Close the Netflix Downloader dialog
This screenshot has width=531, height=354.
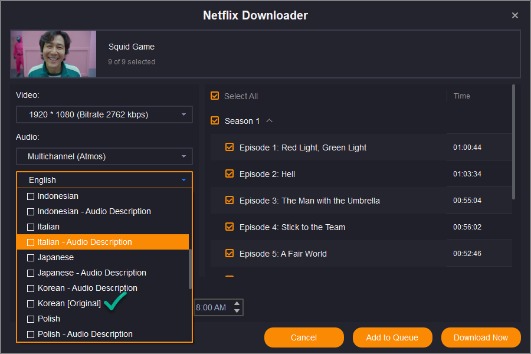tap(514, 15)
